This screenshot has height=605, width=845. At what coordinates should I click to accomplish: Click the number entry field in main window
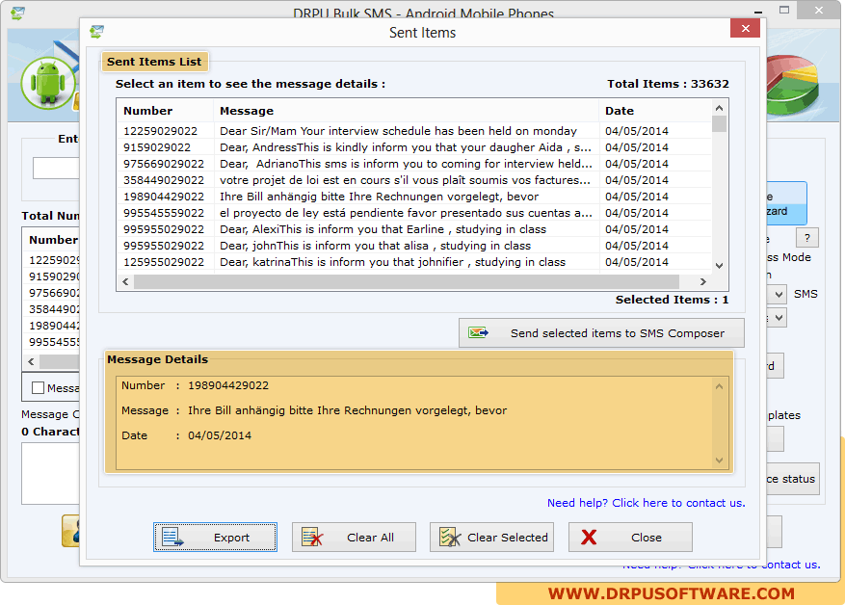[56, 168]
